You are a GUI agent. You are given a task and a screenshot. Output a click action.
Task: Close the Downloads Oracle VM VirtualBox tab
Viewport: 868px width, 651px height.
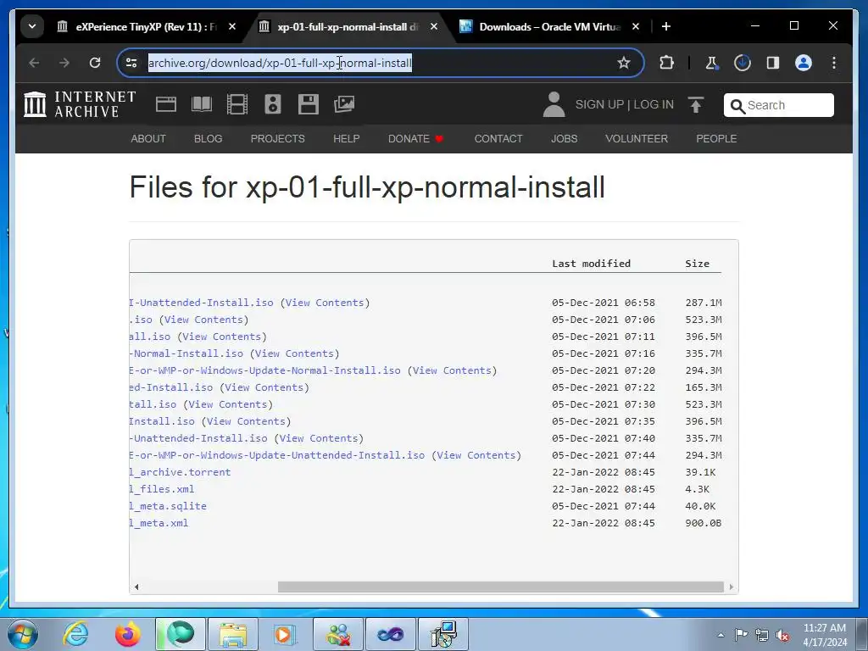click(636, 26)
